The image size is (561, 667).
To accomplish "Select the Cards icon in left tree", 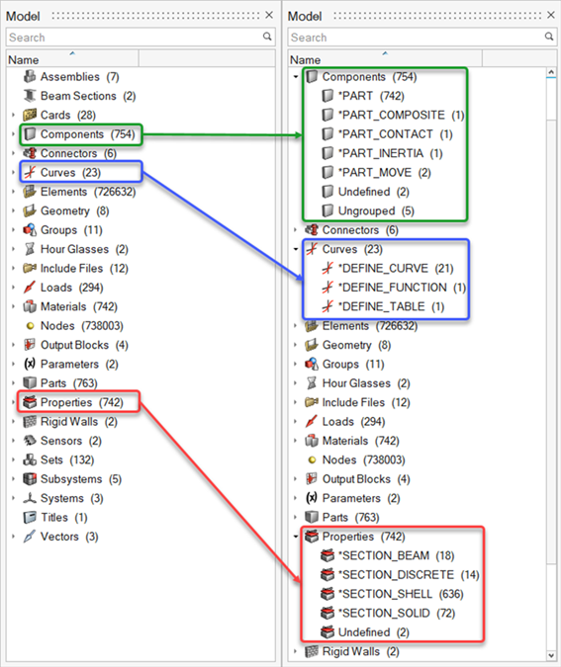I will click(x=30, y=115).
